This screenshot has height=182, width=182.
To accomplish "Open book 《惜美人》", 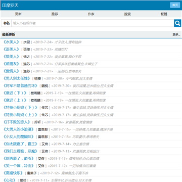I will 11,57.
